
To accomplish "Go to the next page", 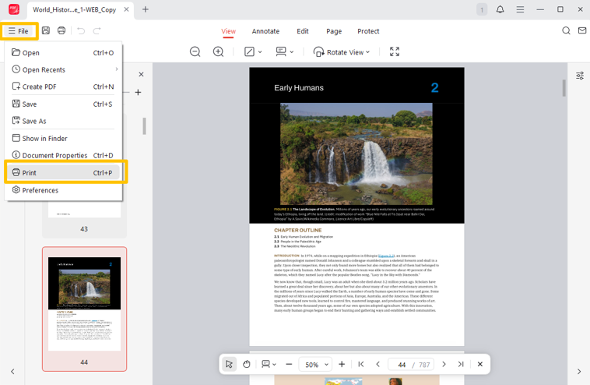I will tap(444, 364).
